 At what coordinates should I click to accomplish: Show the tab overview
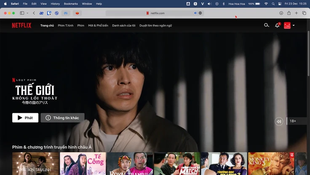pos(304,13)
